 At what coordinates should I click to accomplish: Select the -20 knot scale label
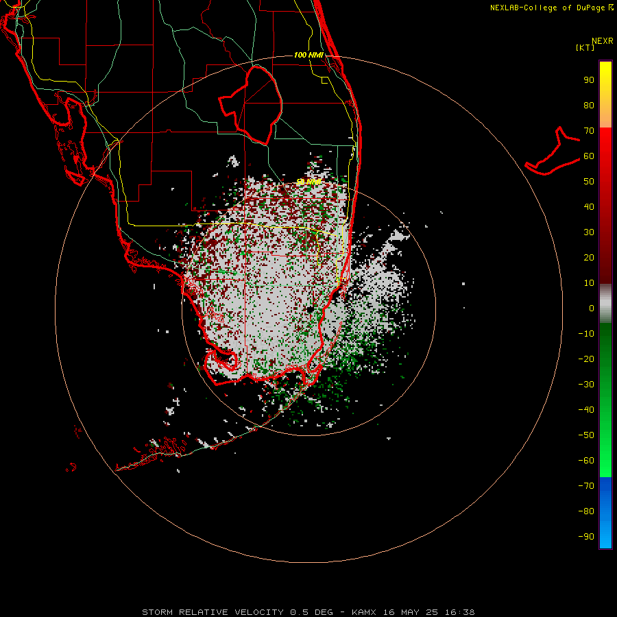[x=586, y=359]
